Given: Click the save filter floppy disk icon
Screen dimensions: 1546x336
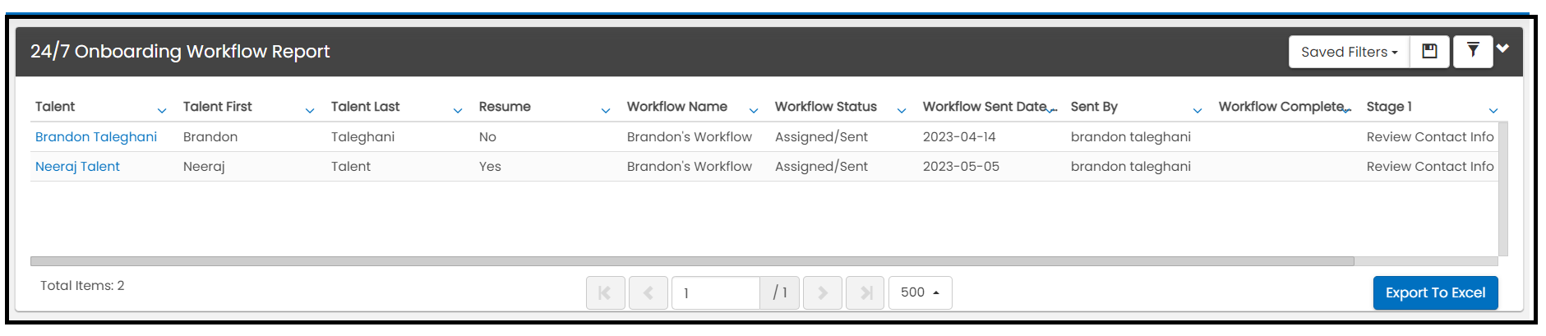Looking at the screenshot, I should tap(1429, 52).
